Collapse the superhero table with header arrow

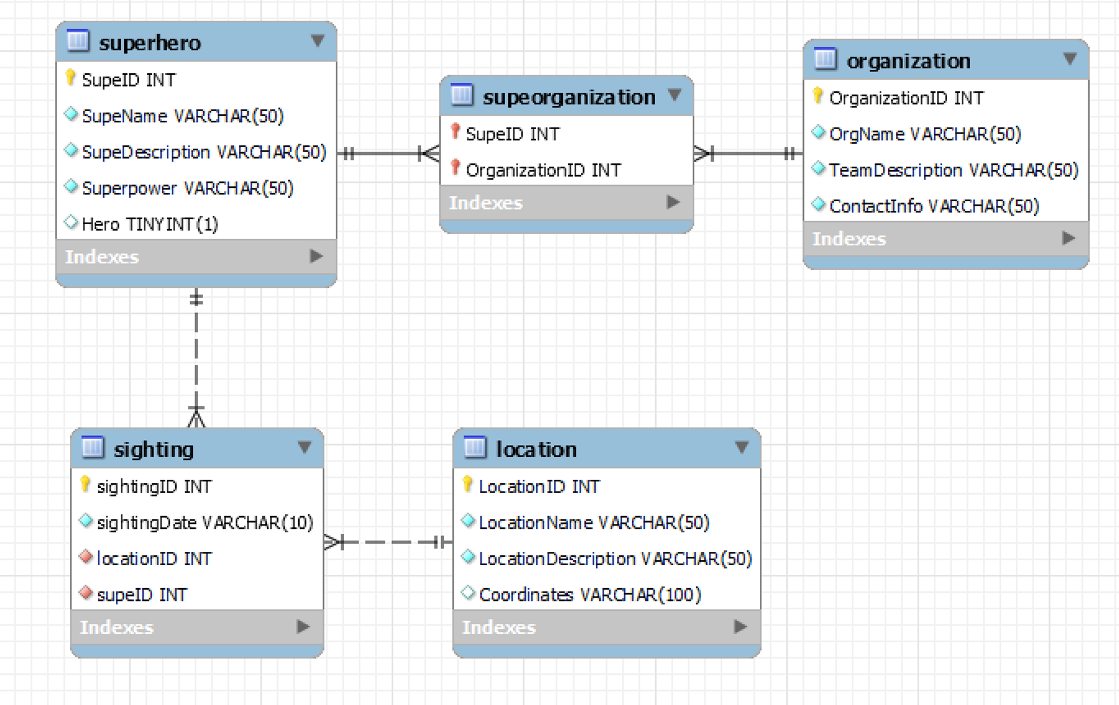[318, 41]
